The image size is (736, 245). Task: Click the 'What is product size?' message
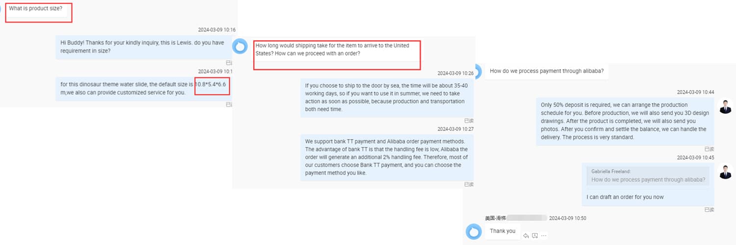(x=37, y=10)
